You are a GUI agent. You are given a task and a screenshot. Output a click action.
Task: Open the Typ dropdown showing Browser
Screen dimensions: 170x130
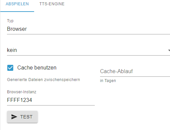click(88, 29)
